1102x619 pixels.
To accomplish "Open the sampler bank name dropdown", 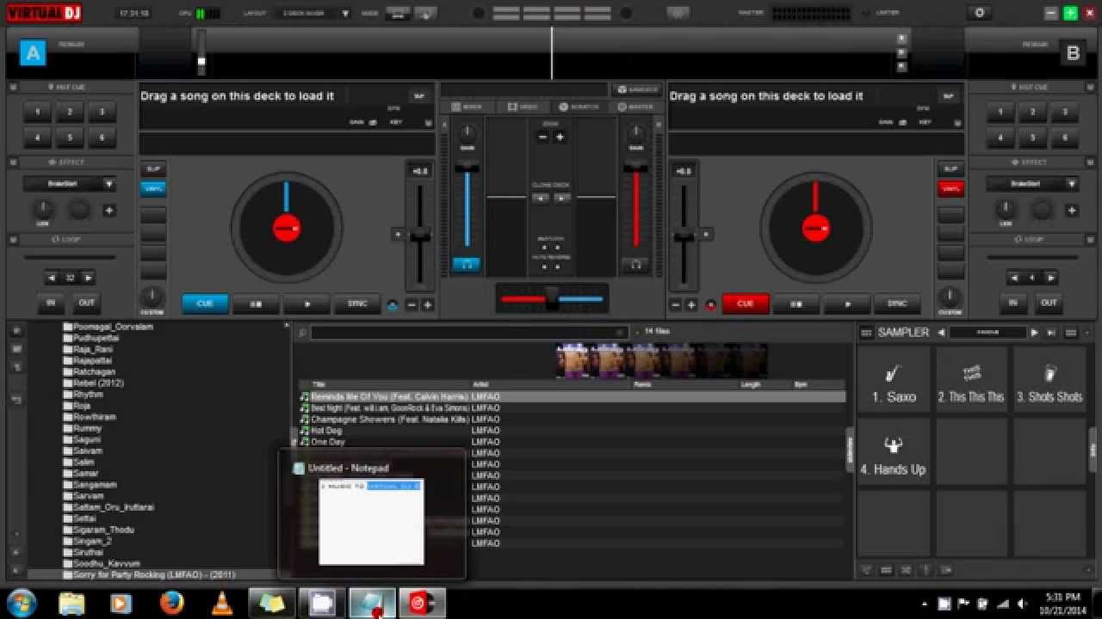I will [987, 333].
